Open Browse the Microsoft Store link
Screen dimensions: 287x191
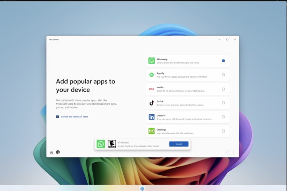point(75,117)
